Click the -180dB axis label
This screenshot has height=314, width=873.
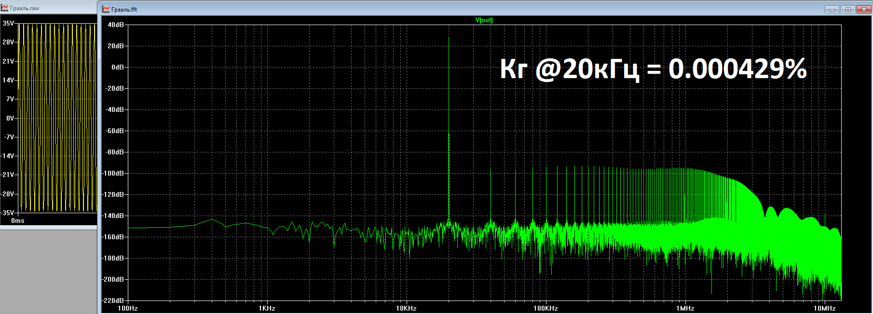[x=113, y=258]
